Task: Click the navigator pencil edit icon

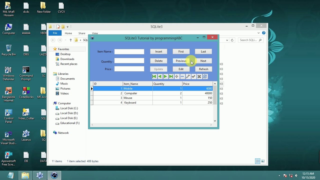Action: tap(188, 76)
